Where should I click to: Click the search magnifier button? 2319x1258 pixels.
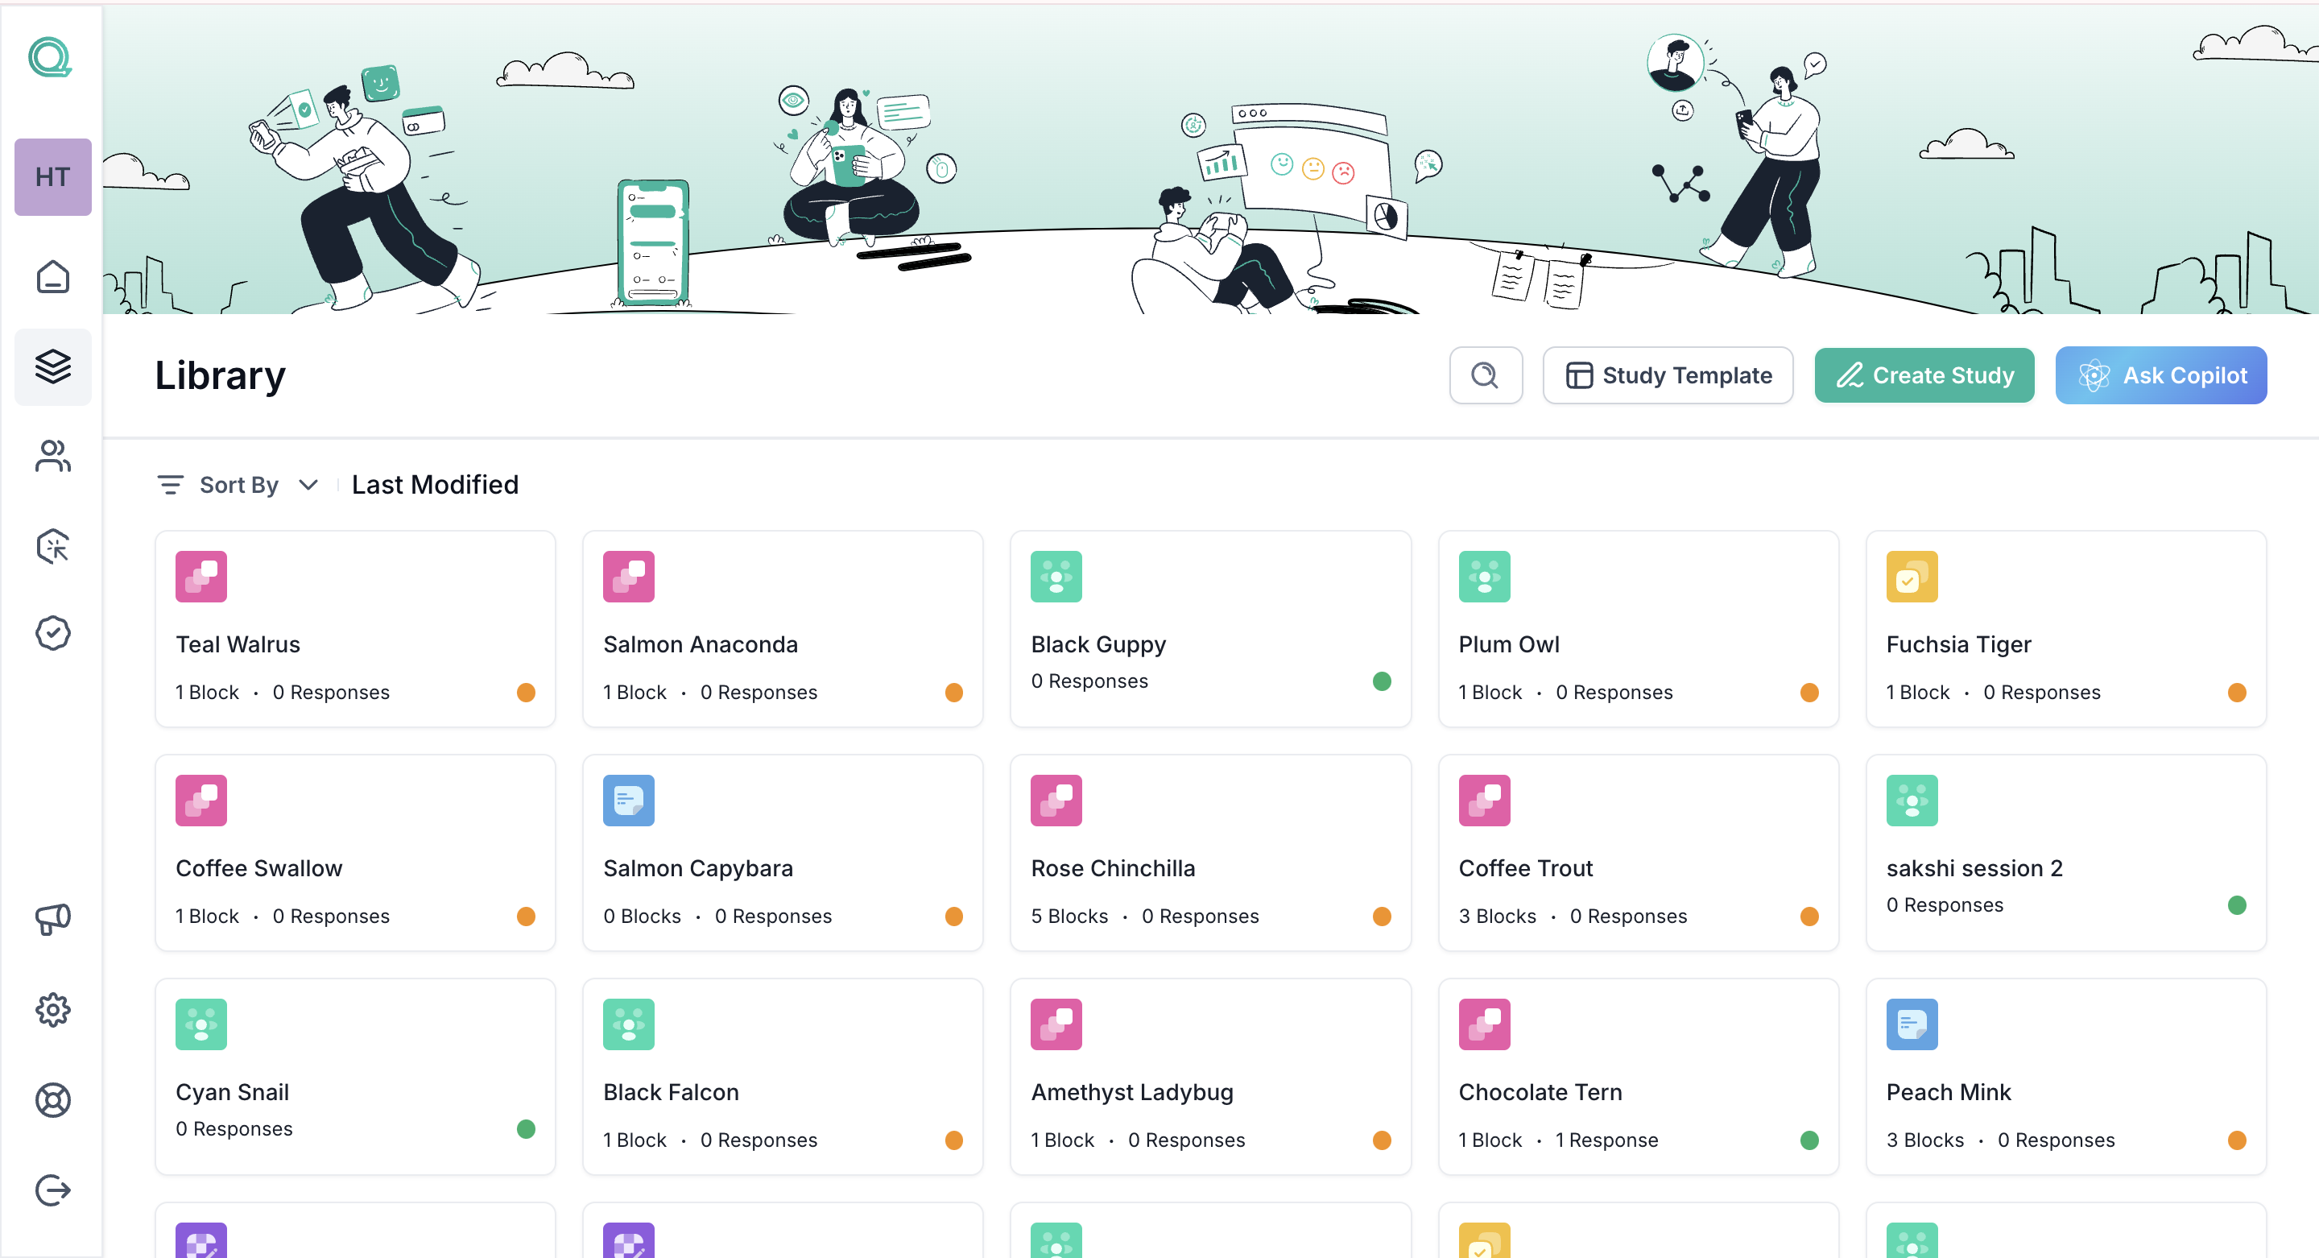pos(1486,375)
